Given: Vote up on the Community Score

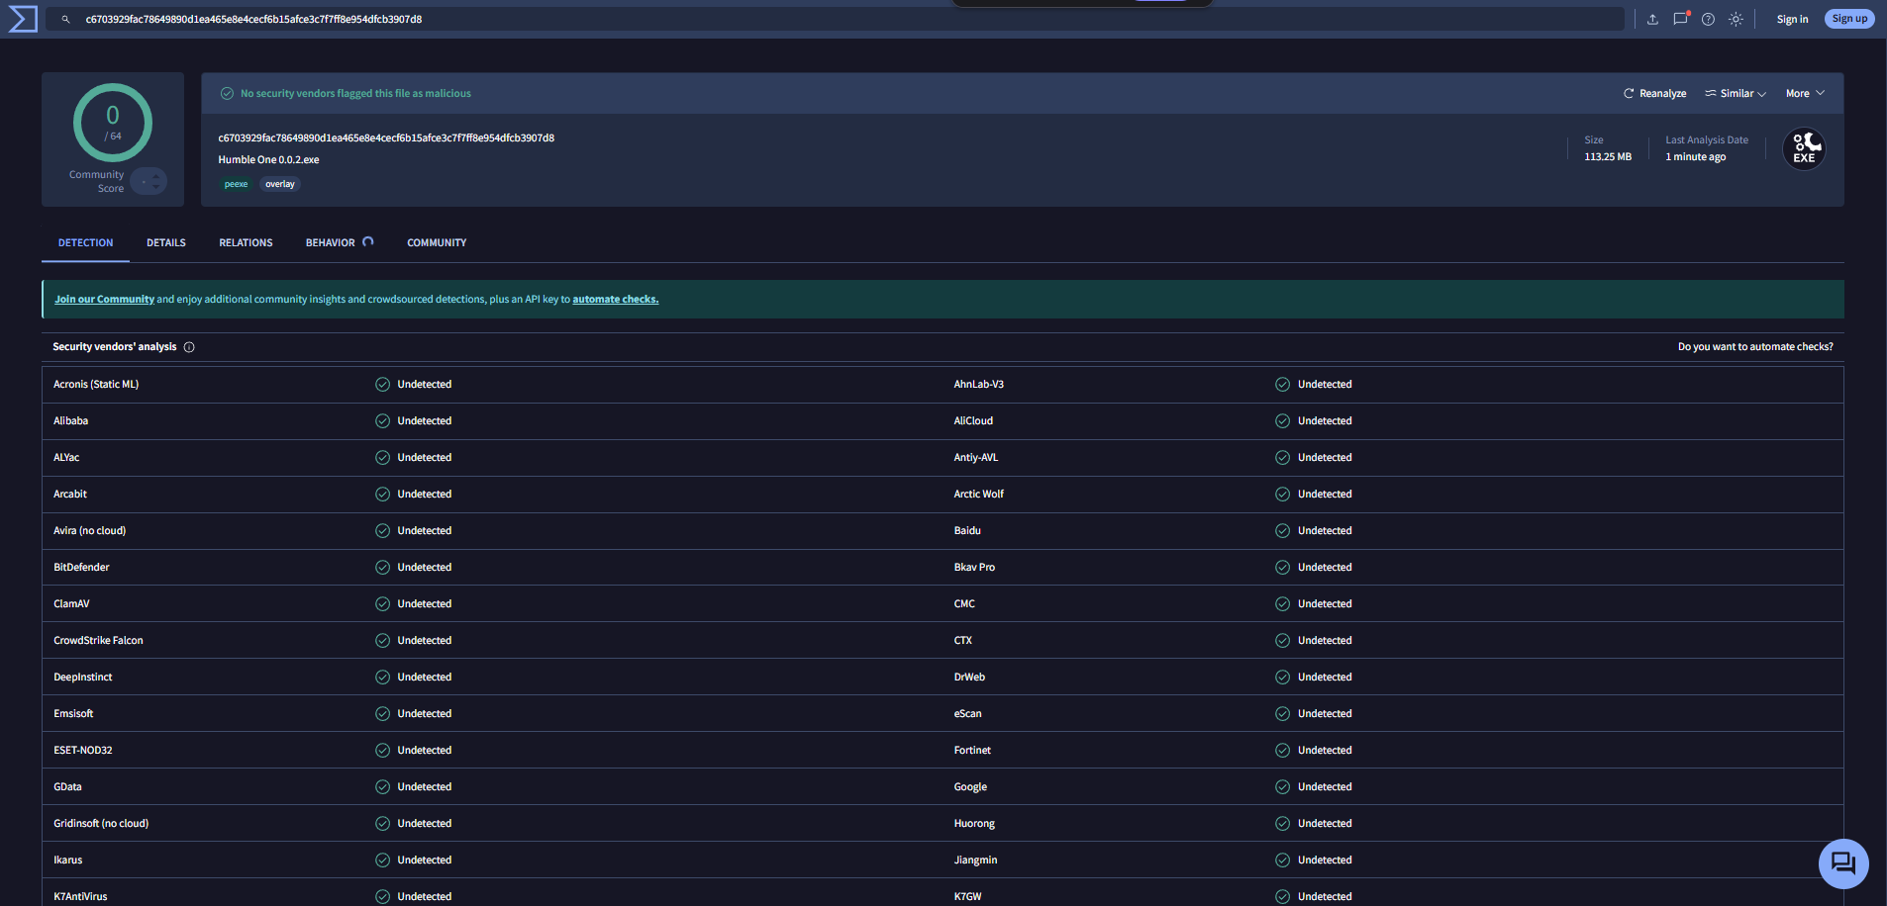Looking at the screenshot, I should [155, 177].
